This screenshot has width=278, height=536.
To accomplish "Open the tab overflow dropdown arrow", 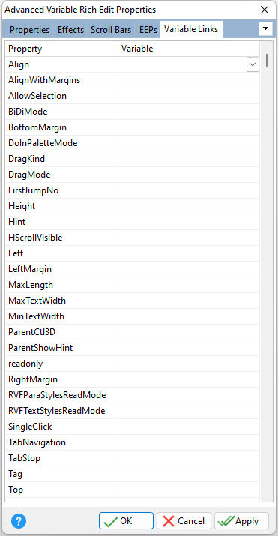I will tap(266, 29).
